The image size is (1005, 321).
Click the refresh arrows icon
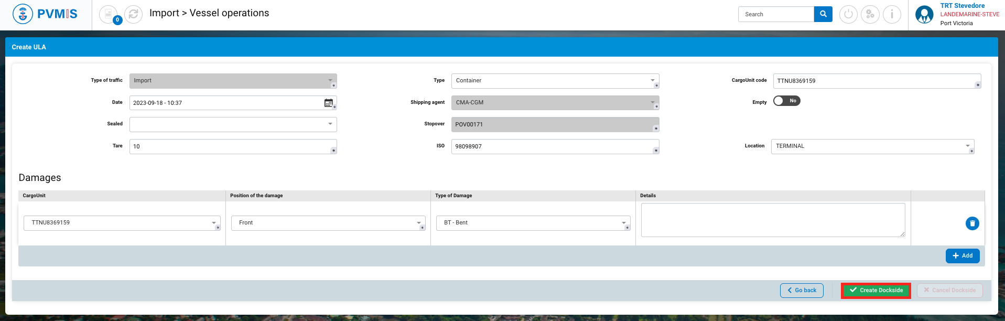134,14
